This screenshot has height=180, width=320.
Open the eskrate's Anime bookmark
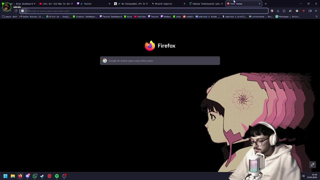pyautogui.click(x=207, y=16)
